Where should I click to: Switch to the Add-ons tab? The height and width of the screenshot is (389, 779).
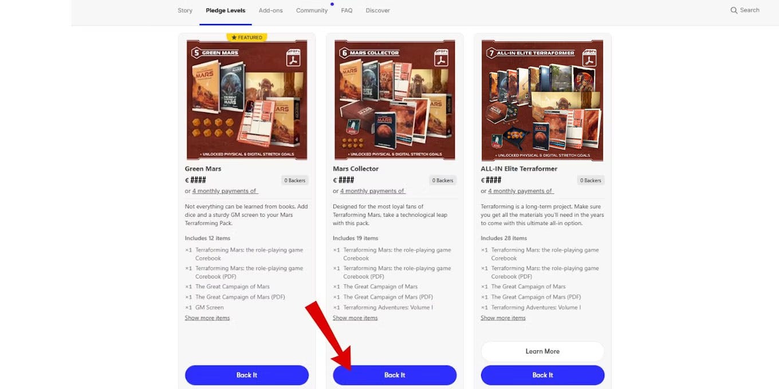coord(270,10)
